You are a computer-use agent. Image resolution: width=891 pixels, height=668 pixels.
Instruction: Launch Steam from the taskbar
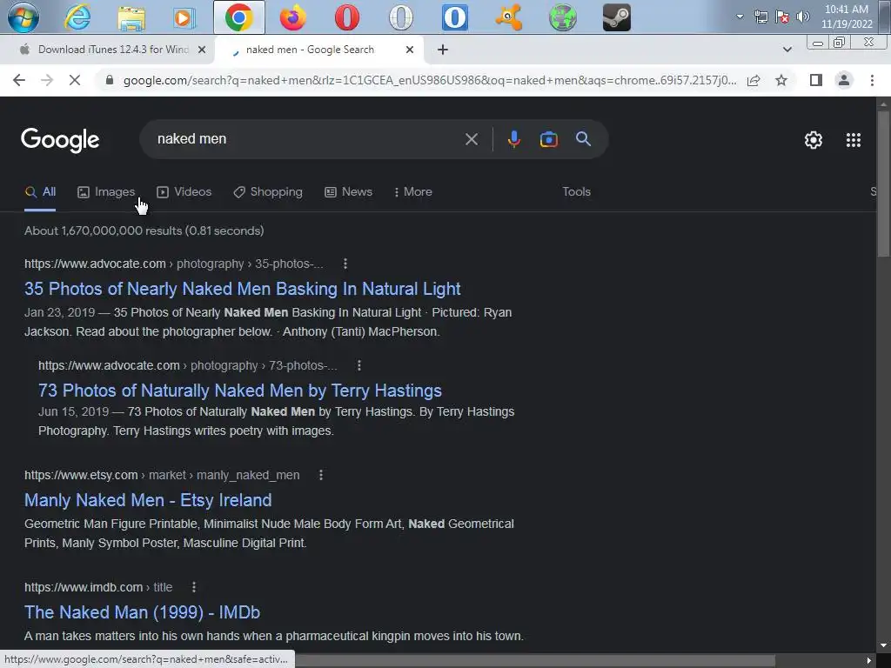pos(617,17)
